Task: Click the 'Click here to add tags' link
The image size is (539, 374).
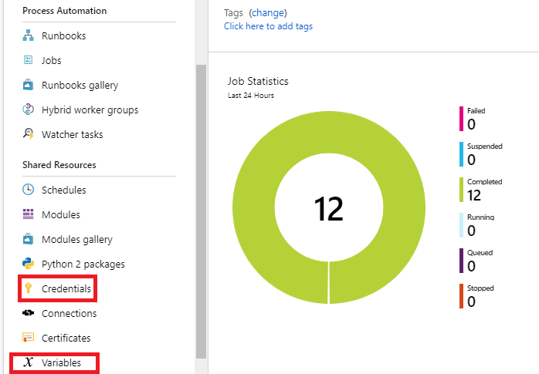Action: (x=268, y=26)
